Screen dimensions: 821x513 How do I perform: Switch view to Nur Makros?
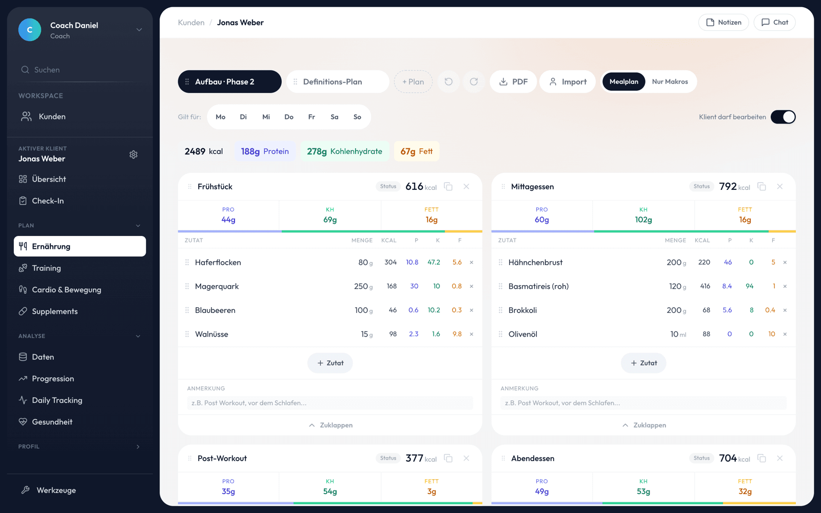point(670,82)
